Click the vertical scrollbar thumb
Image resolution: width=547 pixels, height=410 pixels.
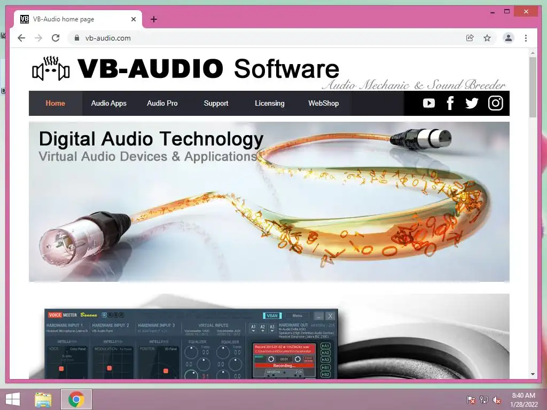click(533, 87)
